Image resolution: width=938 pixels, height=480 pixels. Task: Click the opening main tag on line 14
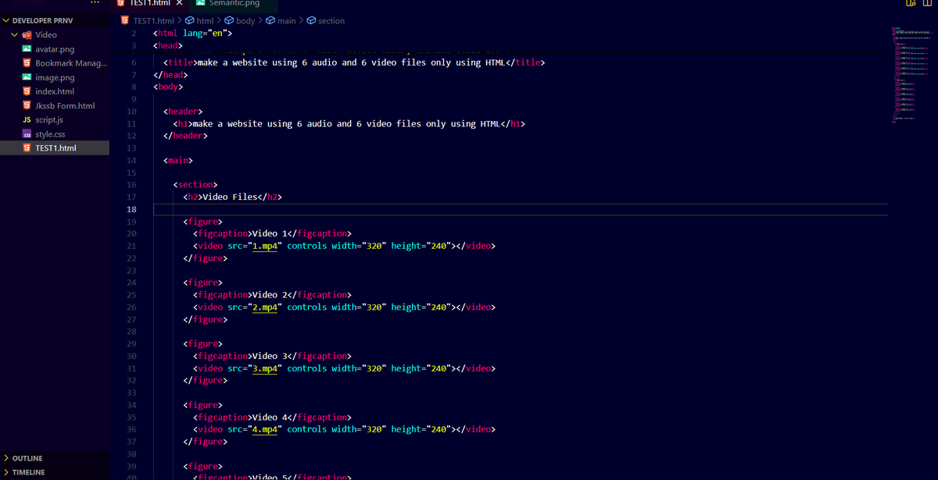pos(178,160)
